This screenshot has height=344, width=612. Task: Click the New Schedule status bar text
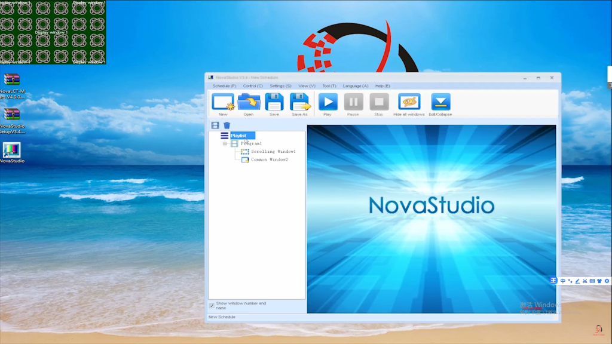pyautogui.click(x=222, y=317)
